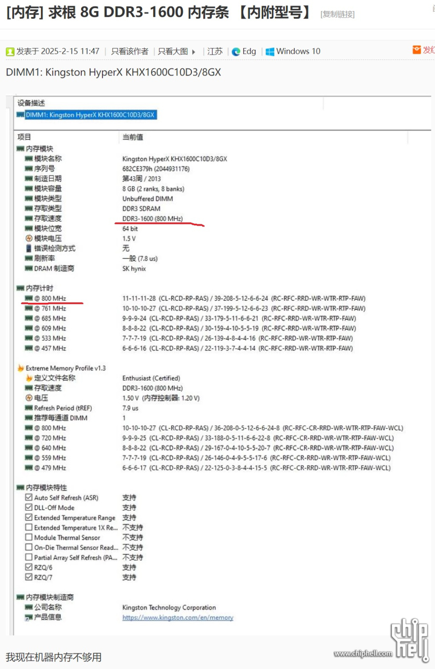Click the 当前值 column header

[x=133, y=137]
